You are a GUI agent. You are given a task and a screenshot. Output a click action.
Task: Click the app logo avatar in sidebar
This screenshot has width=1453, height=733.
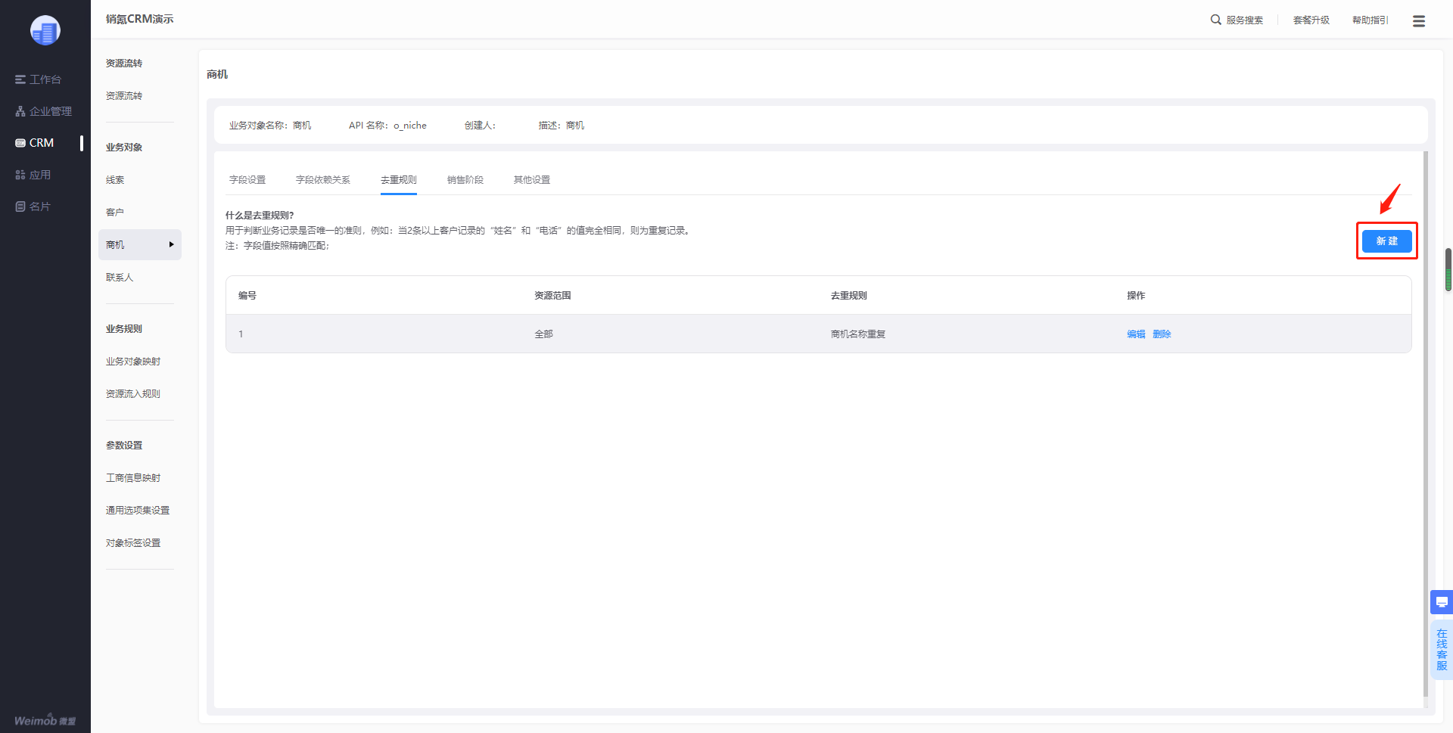(x=45, y=30)
